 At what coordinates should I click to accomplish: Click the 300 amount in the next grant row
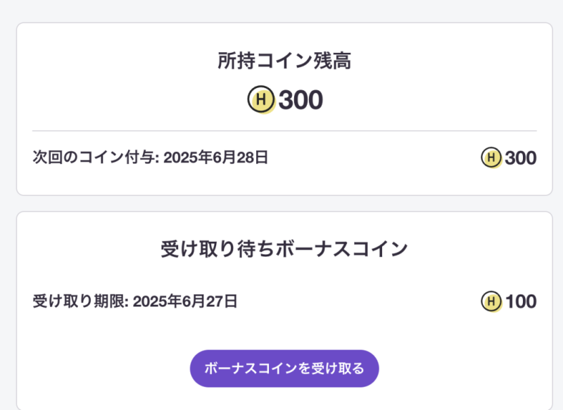pyautogui.click(x=521, y=159)
